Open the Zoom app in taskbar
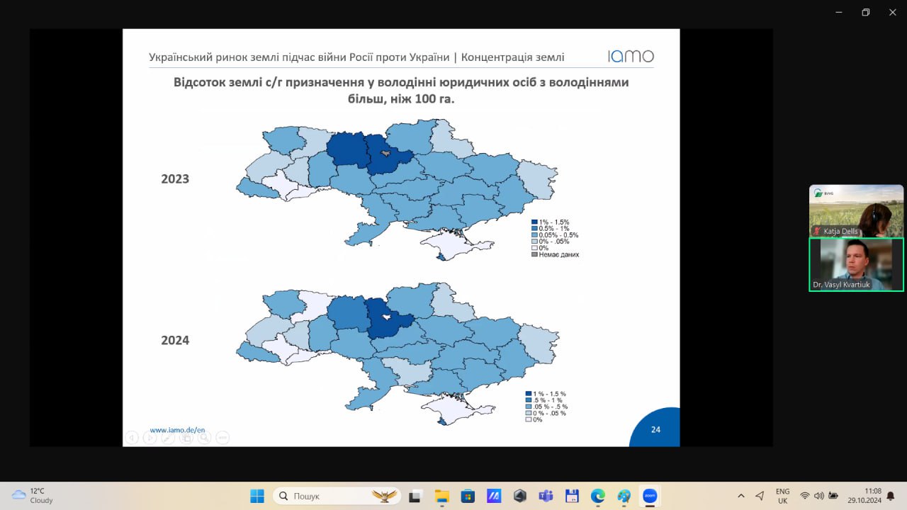Screen dimensions: 907x510 coord(649,496)
